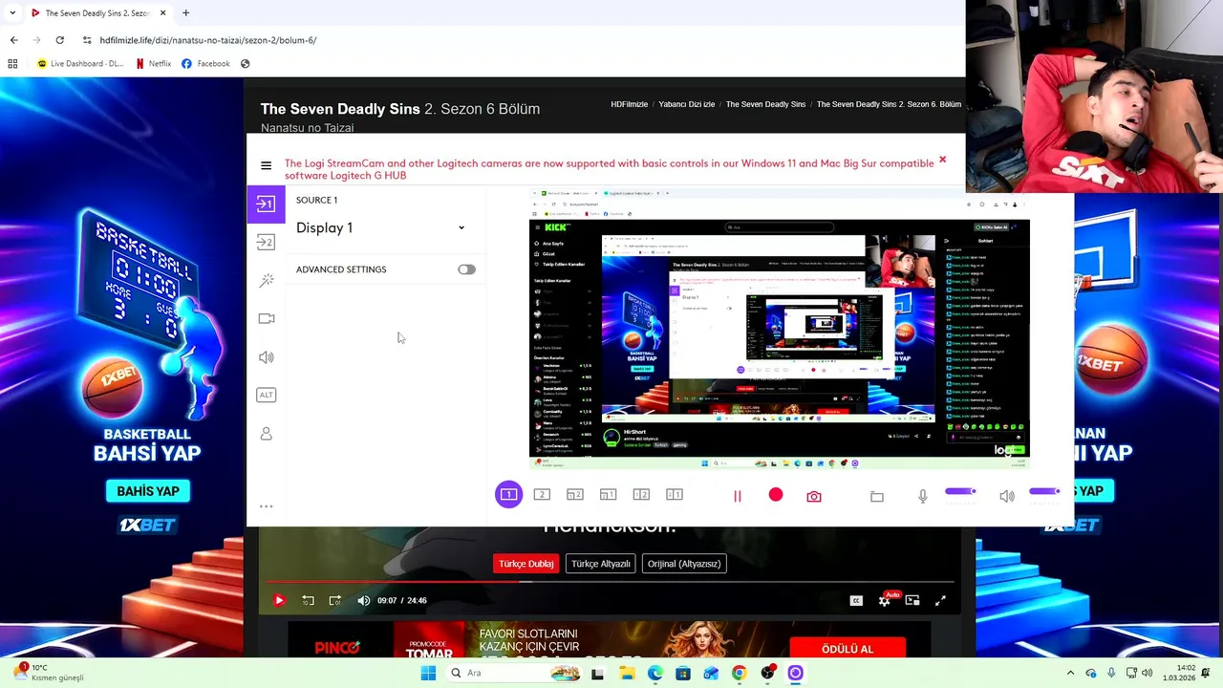
Task: Enable picture-in-picture in video player
Action: (912, 600)
